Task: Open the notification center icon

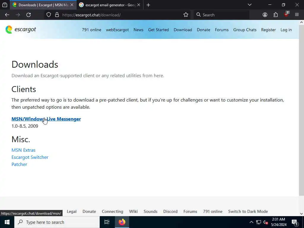Action: pyautogui.click(x=295, y=222)
